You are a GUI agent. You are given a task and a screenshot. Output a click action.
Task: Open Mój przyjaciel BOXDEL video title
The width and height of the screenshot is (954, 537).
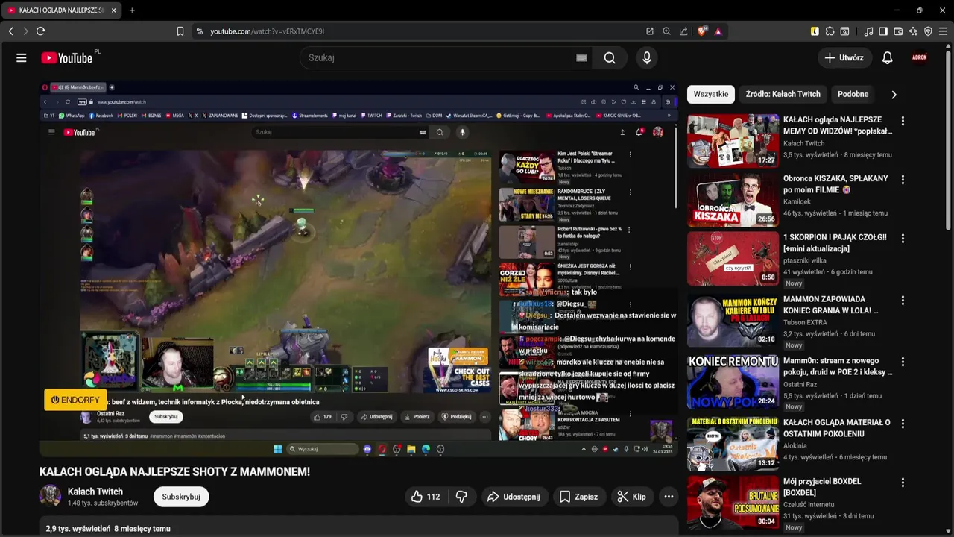tap(822, 487)
